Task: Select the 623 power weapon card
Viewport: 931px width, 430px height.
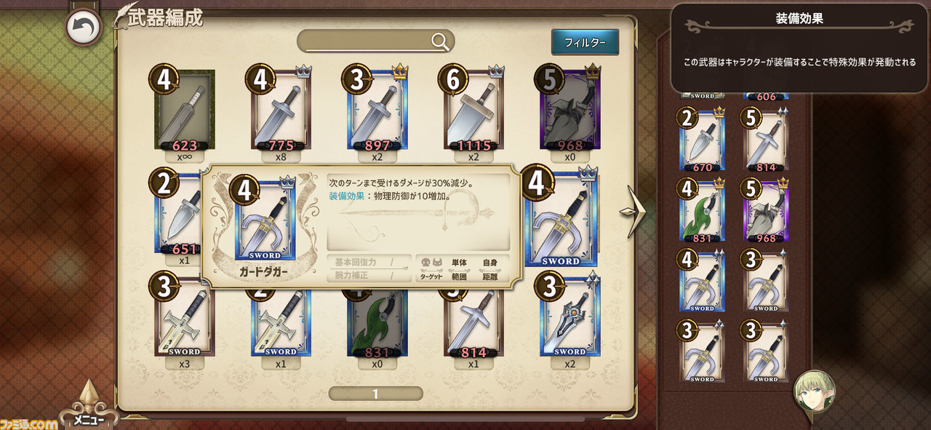Action: pos(185,110)
